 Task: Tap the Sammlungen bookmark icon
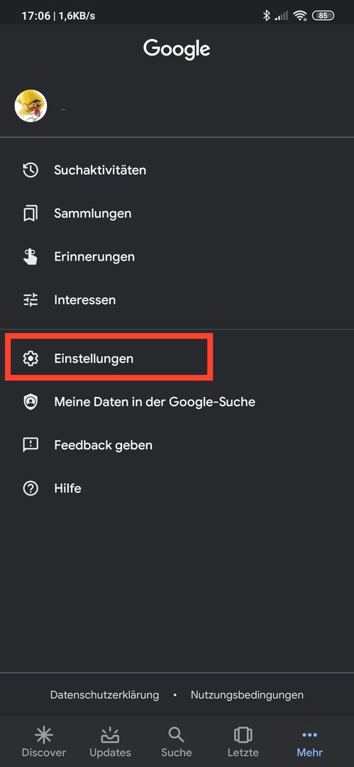[x=31, y=214]
